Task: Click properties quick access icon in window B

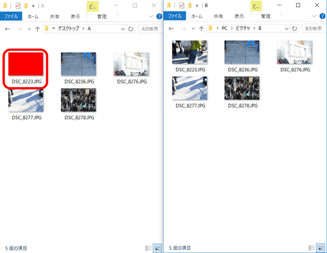Action: click(x=182, y=5)
